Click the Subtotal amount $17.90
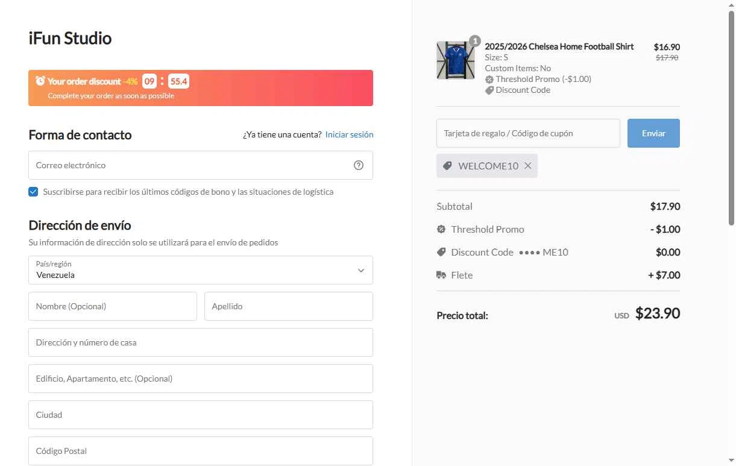This screenshot has height=466, width=736. [665, 206]
